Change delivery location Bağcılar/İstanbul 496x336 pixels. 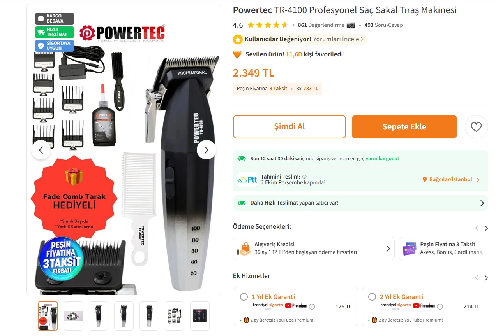451,180
